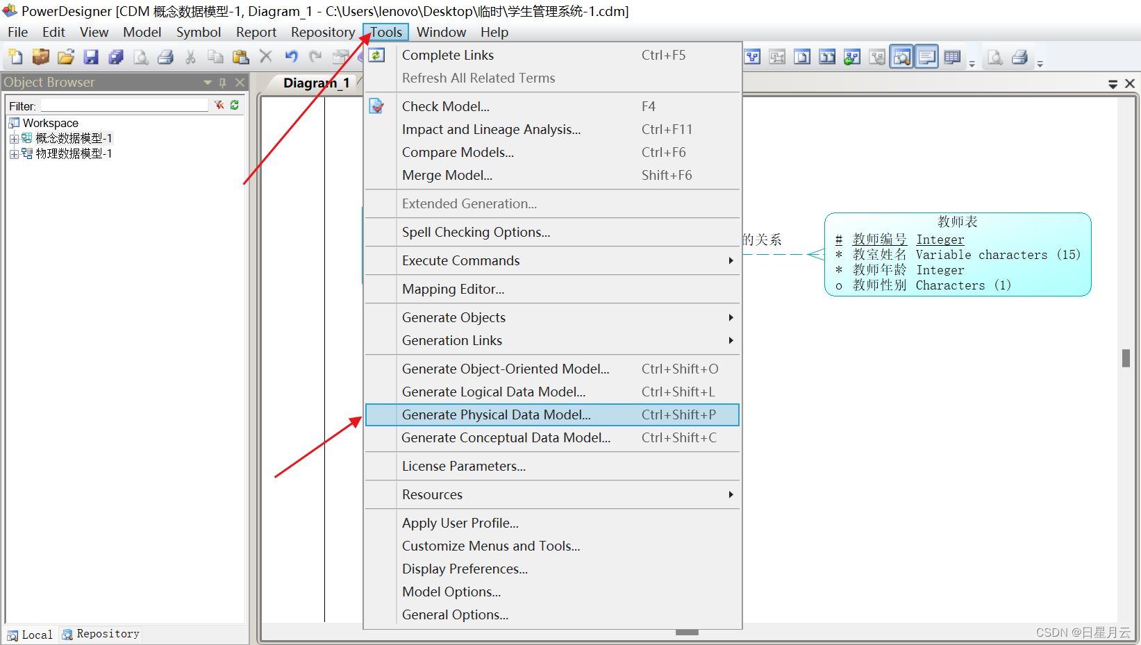Screen dimensions: 1141x645
Task: Switch to the Local tab at bottom
Action: (31, 635)
